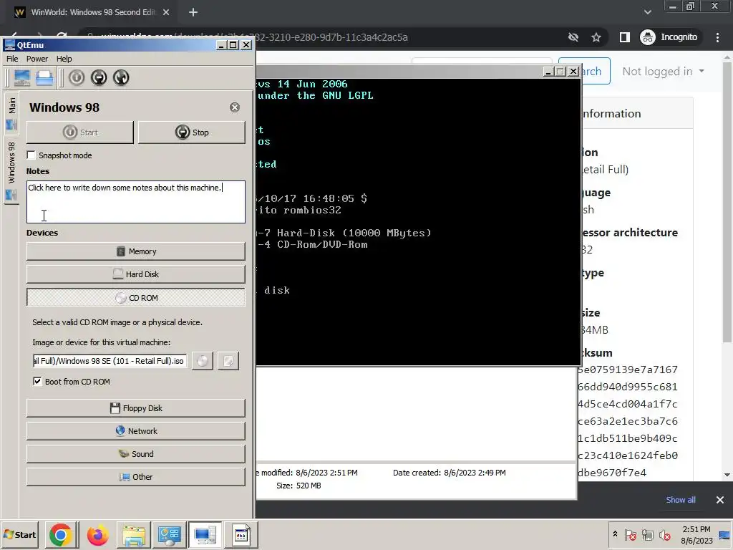Click the CD ROM image path field
Viewport: 733px width, 550px height.
coord(110,361)
